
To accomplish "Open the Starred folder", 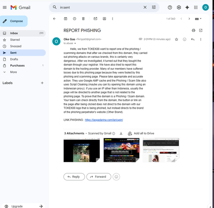I will 23,40.
